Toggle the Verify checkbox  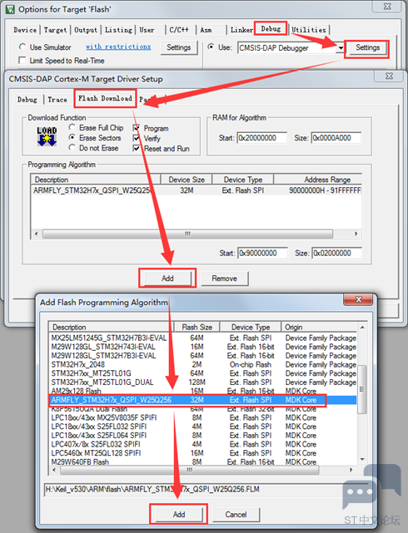tap(136, 138)
